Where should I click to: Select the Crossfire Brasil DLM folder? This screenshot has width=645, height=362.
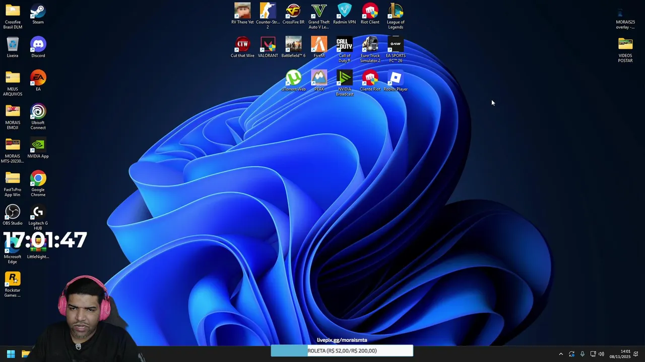click(x=13, y=16)
